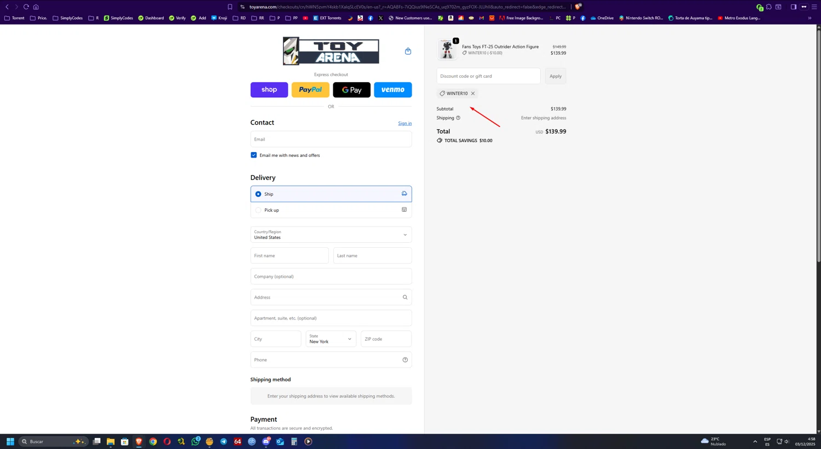Open Calculator from the taskbar
821x449 pixels.
coord(294,441)
